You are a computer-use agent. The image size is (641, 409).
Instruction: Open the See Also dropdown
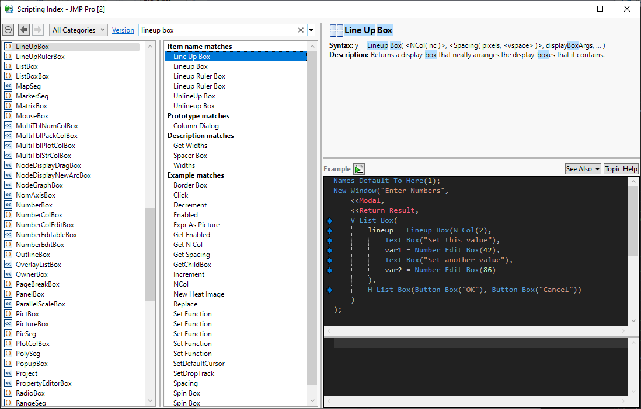click(x=583, y=169)
